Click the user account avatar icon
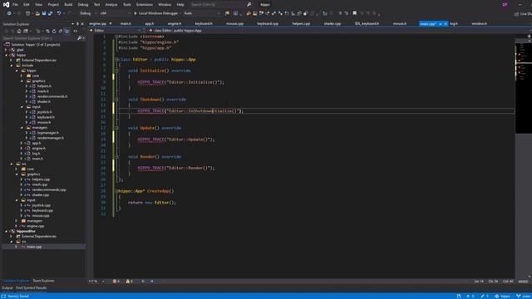 505,4
